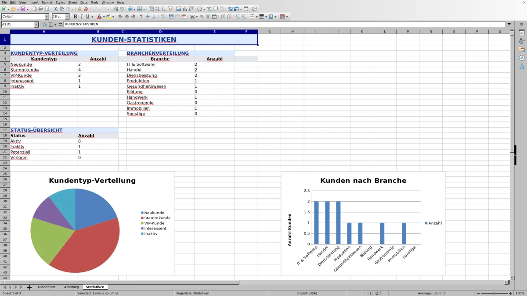Click the Save document icon

click(x=22, y=9)
